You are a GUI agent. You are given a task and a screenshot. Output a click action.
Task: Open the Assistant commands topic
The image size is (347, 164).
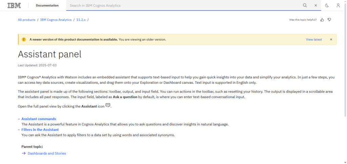point(39,119)
